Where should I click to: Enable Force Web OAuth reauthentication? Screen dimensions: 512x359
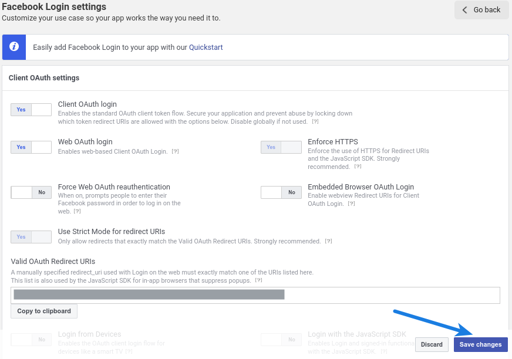31,192
